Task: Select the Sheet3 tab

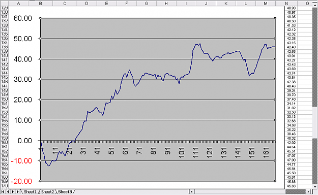Action: (65, 191)
